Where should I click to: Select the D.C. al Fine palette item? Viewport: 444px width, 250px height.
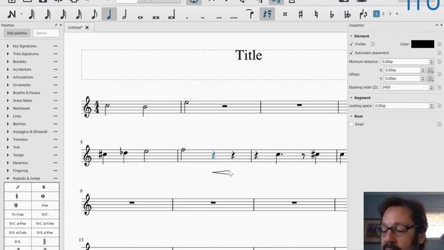(17, 224)
